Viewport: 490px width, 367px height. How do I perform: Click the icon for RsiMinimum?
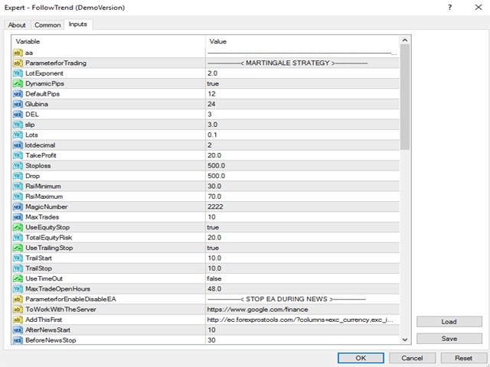point(18,187)
